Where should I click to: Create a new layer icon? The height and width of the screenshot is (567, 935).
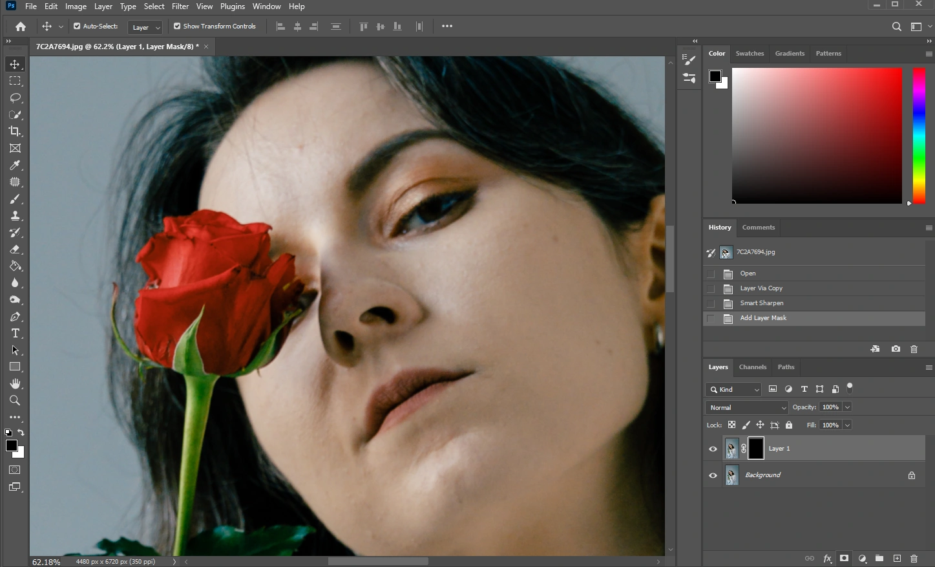click(897, 558)
